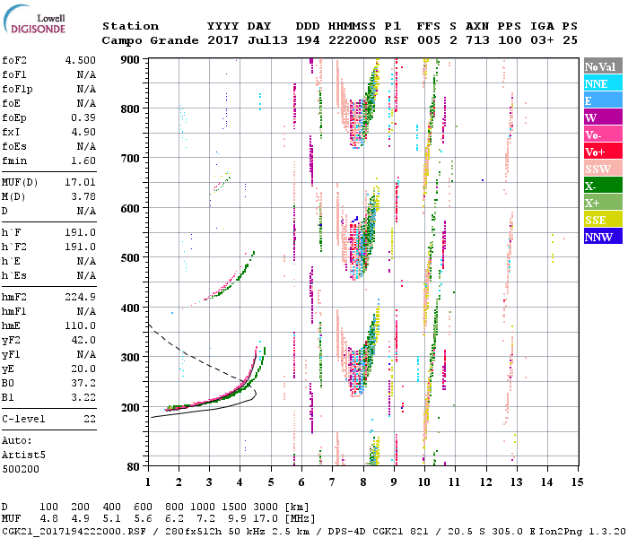
Task: Click the B1 value 3.22
Action: coord(83,397)
